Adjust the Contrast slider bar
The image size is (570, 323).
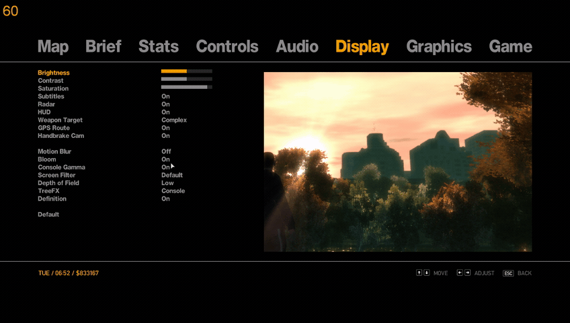coord(186,79)
